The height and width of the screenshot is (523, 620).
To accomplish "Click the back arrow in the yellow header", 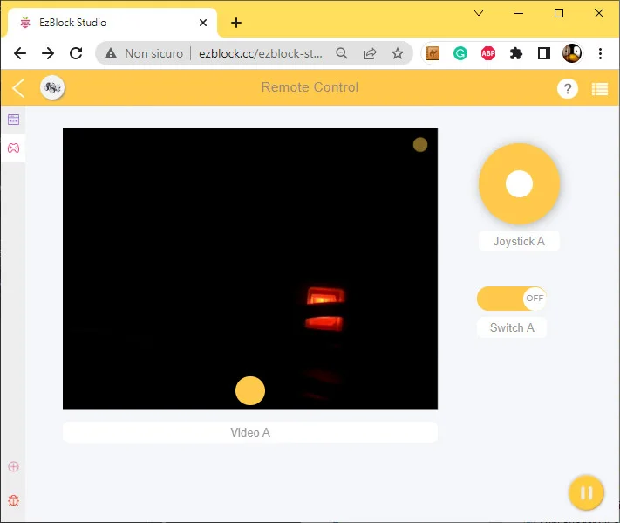I will (x=19, y=87).
